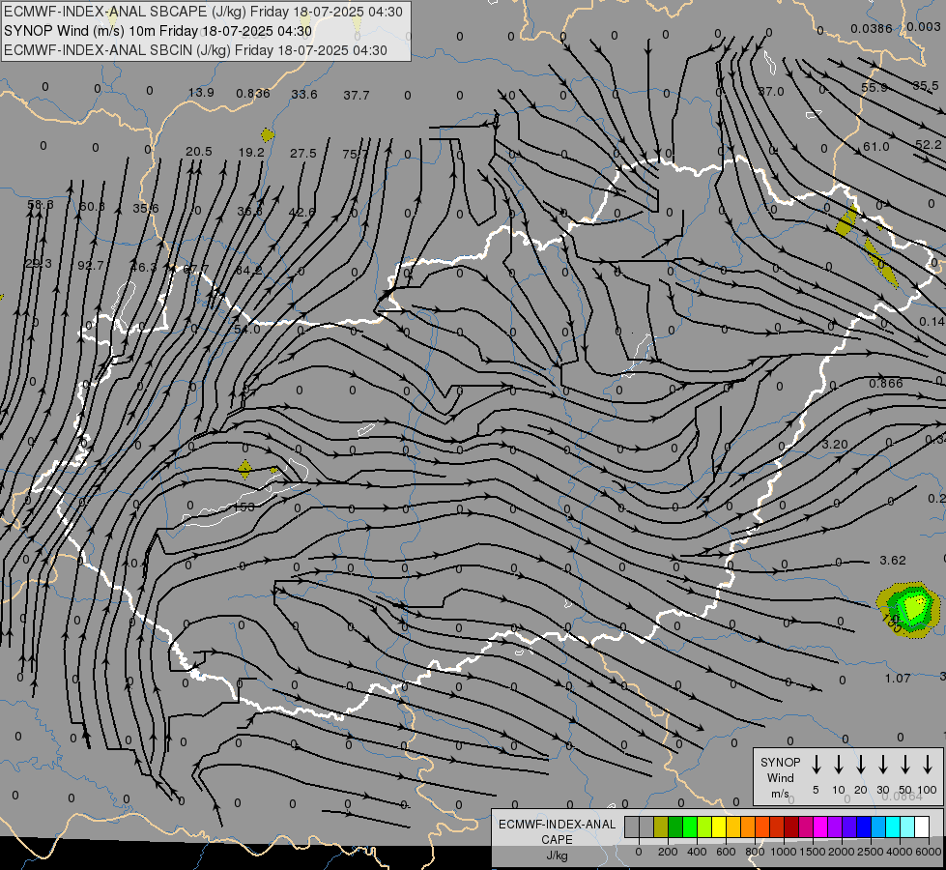
Task: Click the CAPE value 42.6
Action: tap(301, 212)
